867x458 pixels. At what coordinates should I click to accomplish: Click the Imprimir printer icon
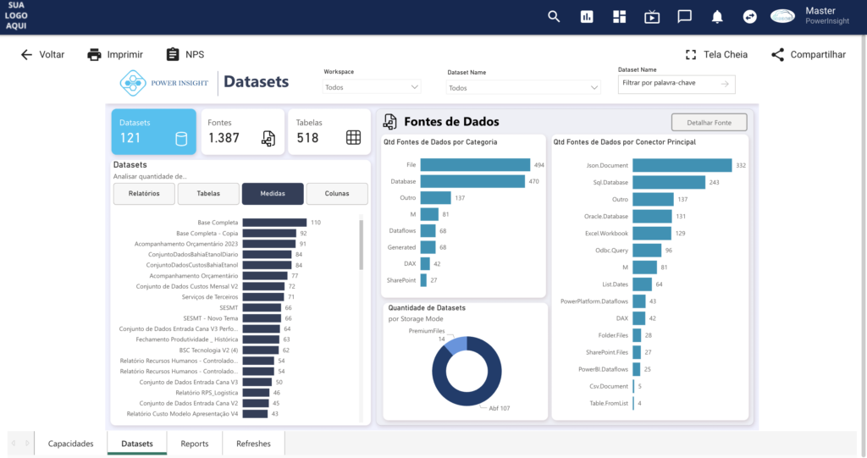pyautogui.click(x=95, y=54)
